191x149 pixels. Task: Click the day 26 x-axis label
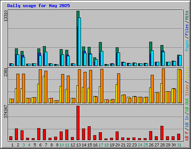pos(151,145)
